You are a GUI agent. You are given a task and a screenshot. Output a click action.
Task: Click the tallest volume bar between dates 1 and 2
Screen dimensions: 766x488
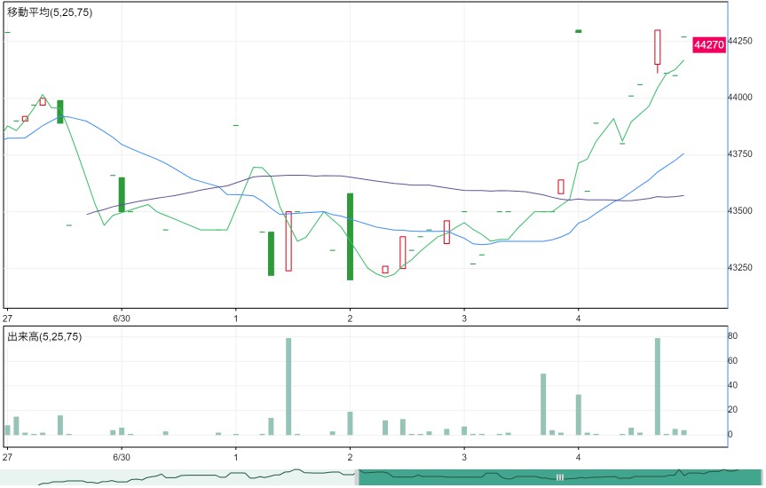coord(288,386)
